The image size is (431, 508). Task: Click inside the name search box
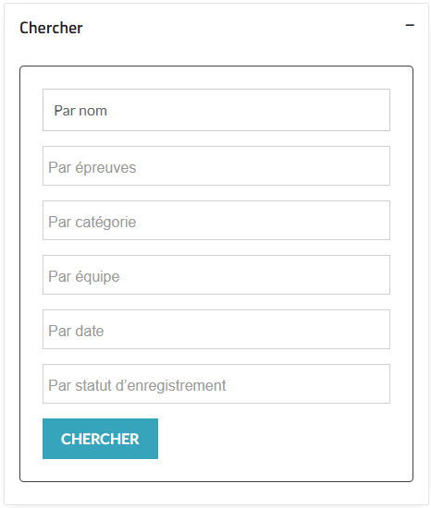216,110
